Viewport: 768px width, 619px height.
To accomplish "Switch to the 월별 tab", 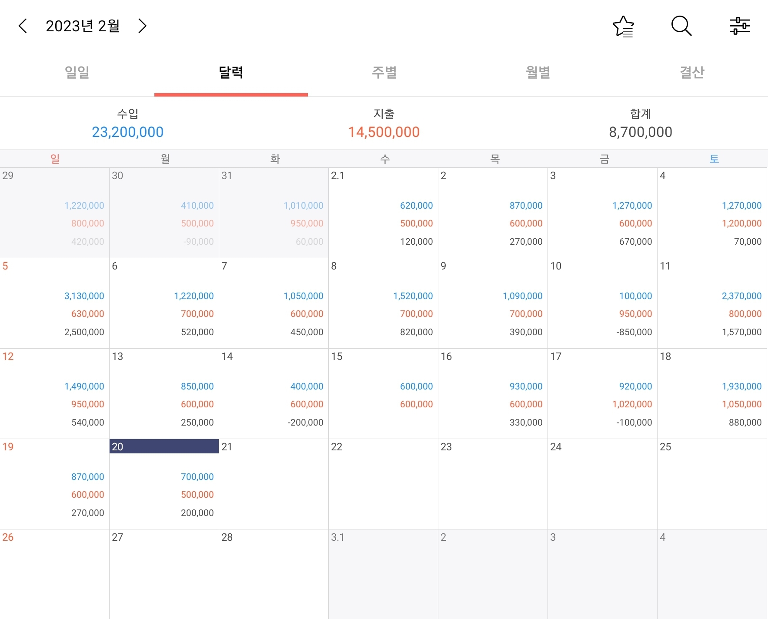I will pos(538,72).
